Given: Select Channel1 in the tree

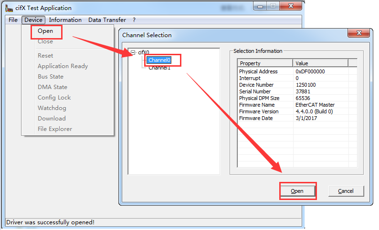Looking at the screenshot, I should [159, 68].
